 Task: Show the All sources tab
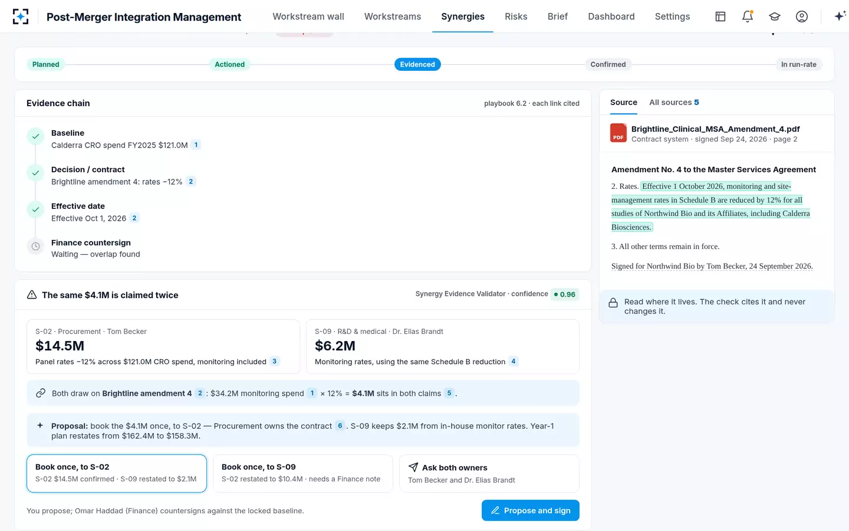coord(674,103)
